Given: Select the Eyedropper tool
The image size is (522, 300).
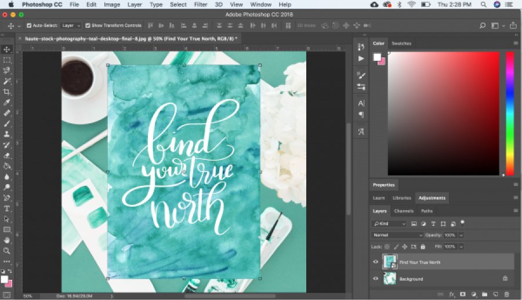Looking at the screenshot, I should 6,103.
